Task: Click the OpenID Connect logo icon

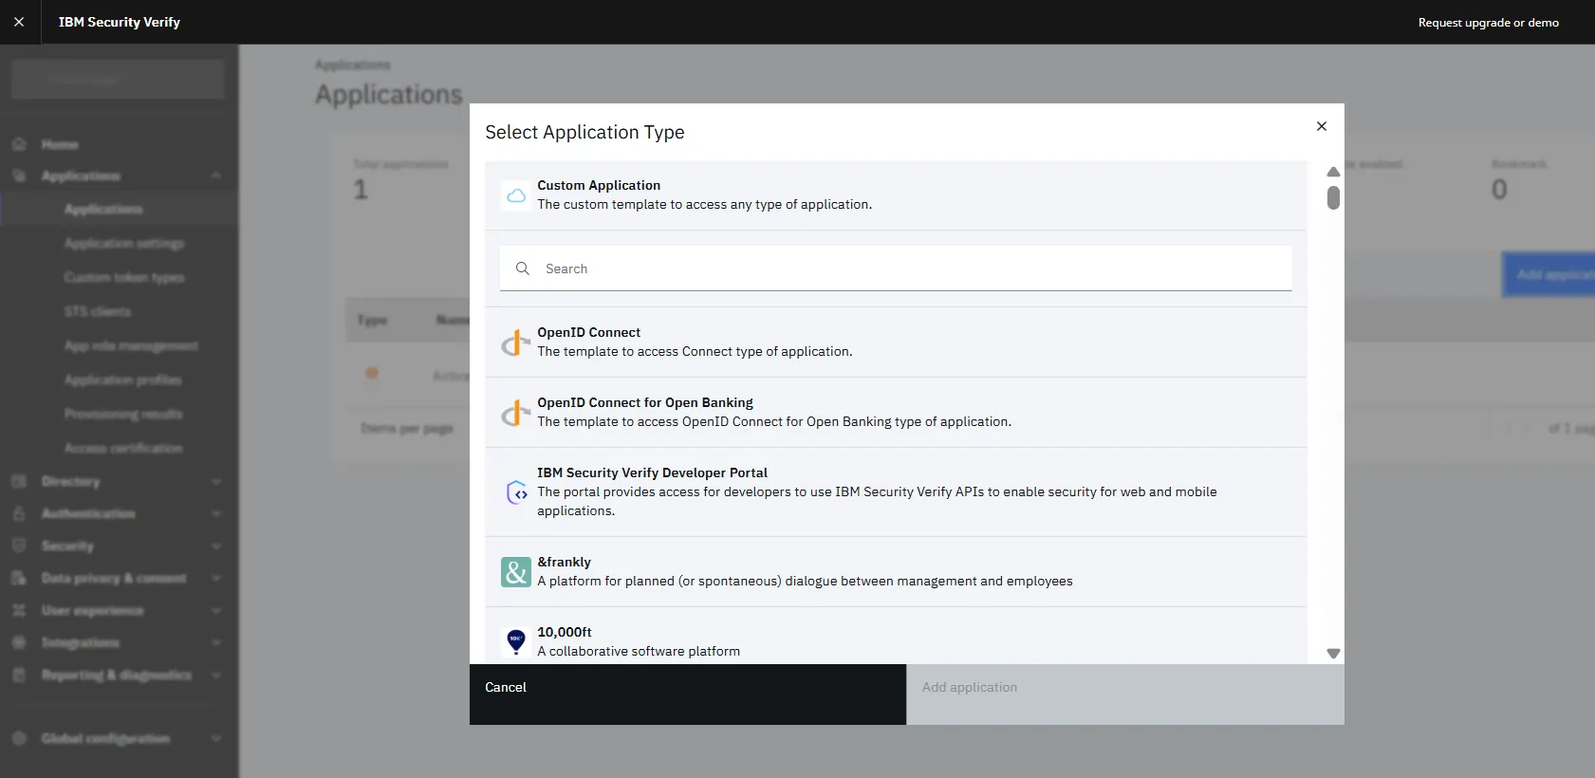Action: click(x=516, y=343)
